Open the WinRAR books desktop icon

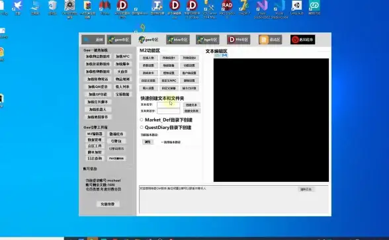pos(87,9)
